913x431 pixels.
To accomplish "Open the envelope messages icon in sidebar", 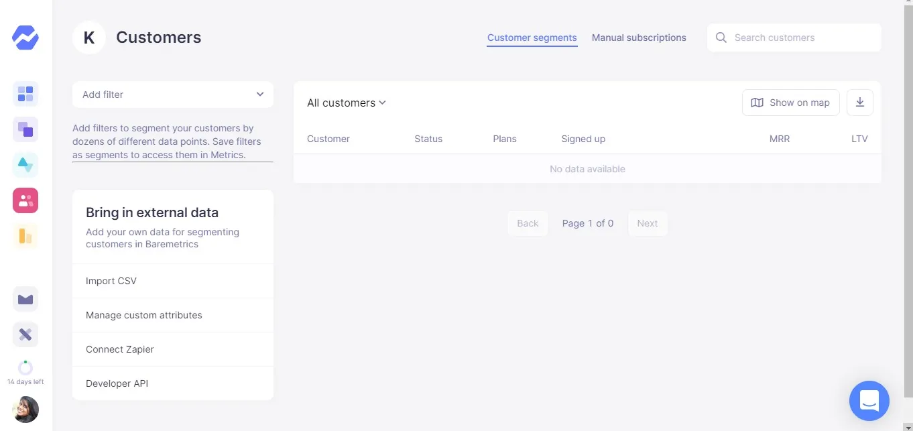I will coord(25,299).
